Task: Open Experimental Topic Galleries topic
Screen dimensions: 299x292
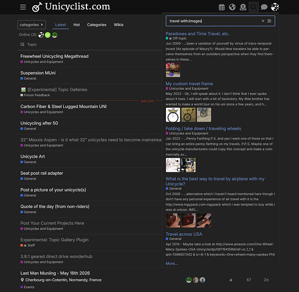Action: click(x=57, y=89)
